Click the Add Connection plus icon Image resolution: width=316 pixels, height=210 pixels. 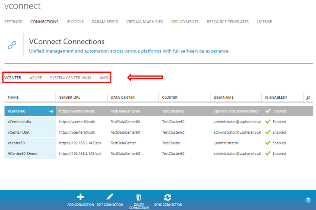click(x=80, y=197)
